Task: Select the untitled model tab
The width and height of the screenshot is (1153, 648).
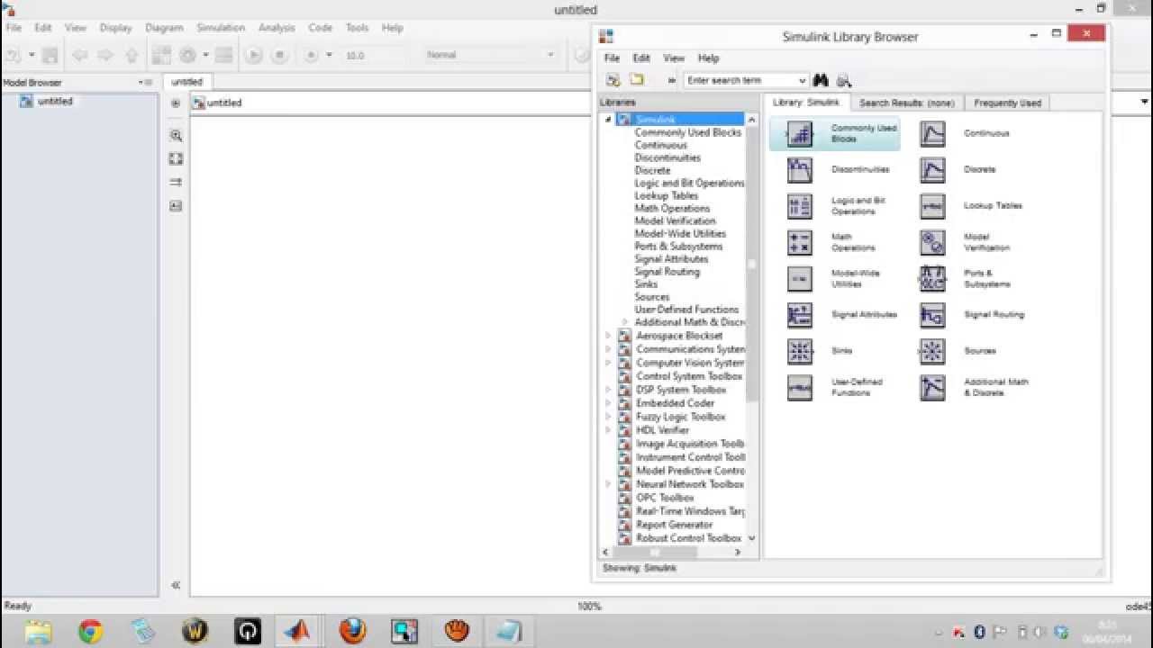Action: 186,82
